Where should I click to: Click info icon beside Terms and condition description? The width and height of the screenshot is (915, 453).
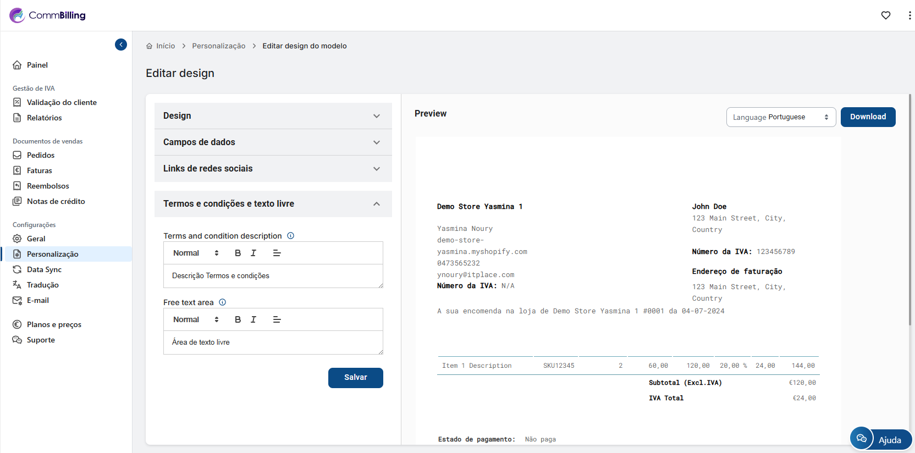coord(291,236)
